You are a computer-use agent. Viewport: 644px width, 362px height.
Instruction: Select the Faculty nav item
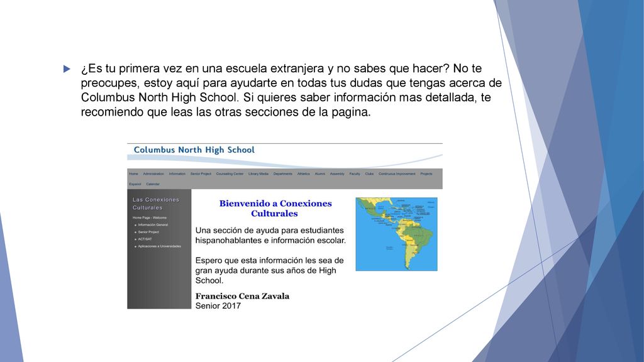355,174
